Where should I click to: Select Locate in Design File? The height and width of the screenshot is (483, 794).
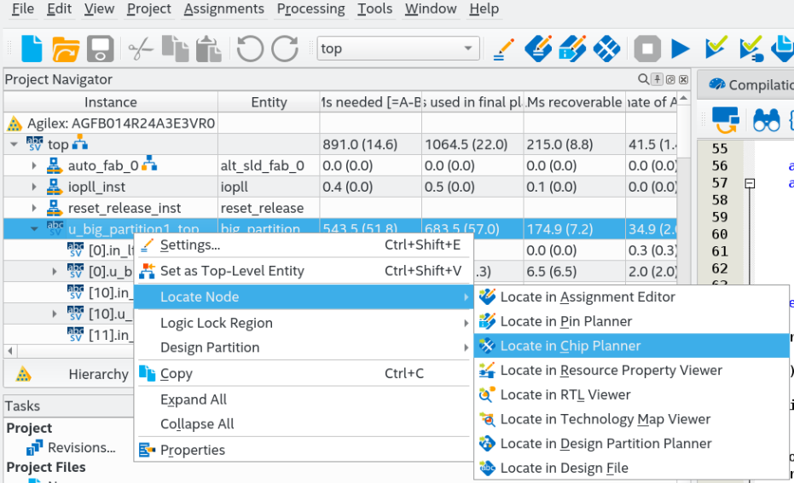point(632,468)
